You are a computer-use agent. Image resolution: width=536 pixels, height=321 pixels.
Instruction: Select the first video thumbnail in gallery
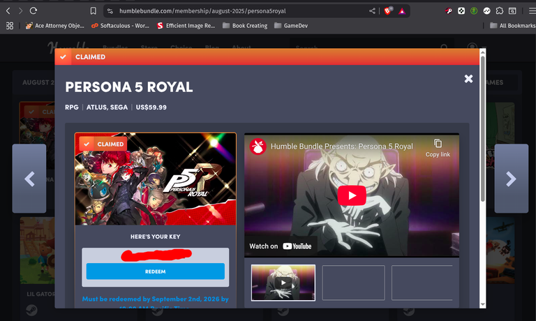(283, 283)
